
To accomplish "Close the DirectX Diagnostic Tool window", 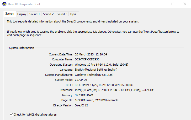I will pyautogui.click(x=185, y=4).
